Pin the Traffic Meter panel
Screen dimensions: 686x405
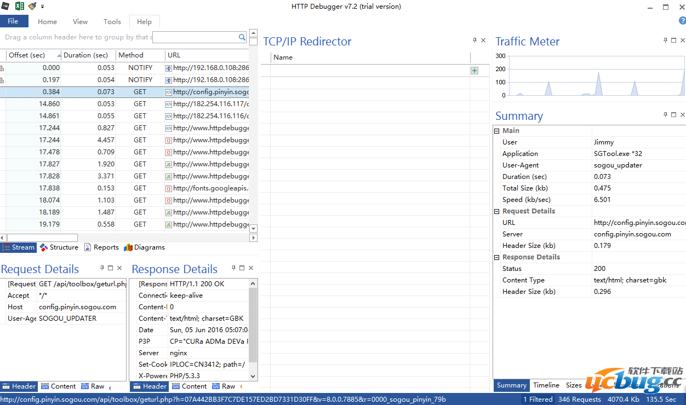[665, 40]
